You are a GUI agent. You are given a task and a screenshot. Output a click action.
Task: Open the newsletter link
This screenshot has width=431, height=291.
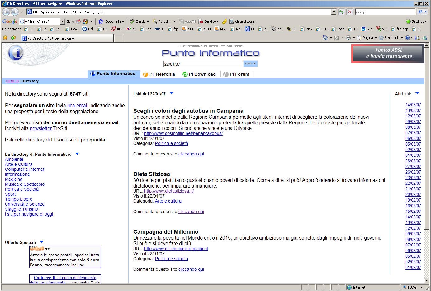(x=41, y=129)
